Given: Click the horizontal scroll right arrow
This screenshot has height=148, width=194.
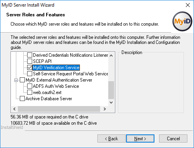Looking at the screenshot, I should [105, 109].
